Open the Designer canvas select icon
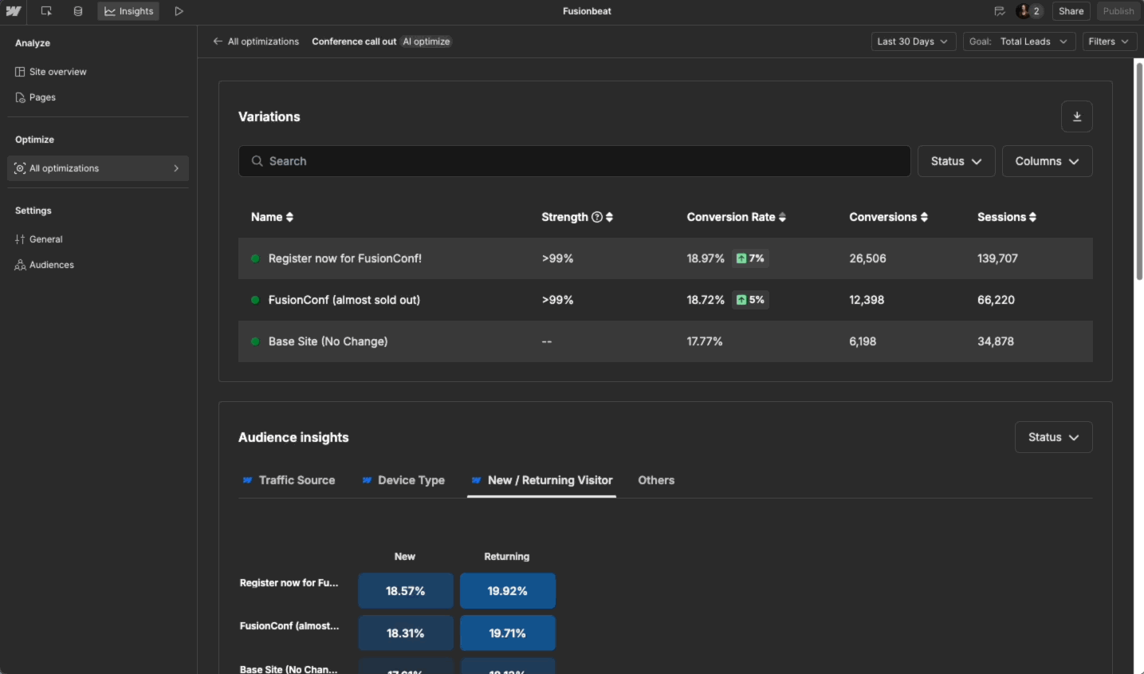This screenshot has height=674, width=1144. point(46,11)
